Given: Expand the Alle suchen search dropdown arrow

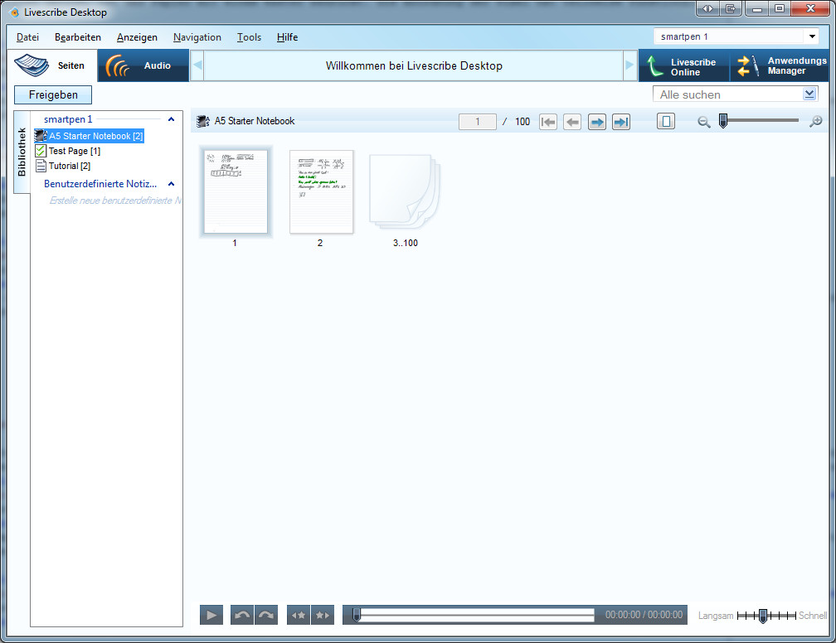Looking at the screenshot, I should coord(809,94).
